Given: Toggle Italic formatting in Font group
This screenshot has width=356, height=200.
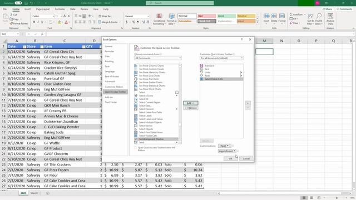Looking at the screenshot, I should 38,22.
